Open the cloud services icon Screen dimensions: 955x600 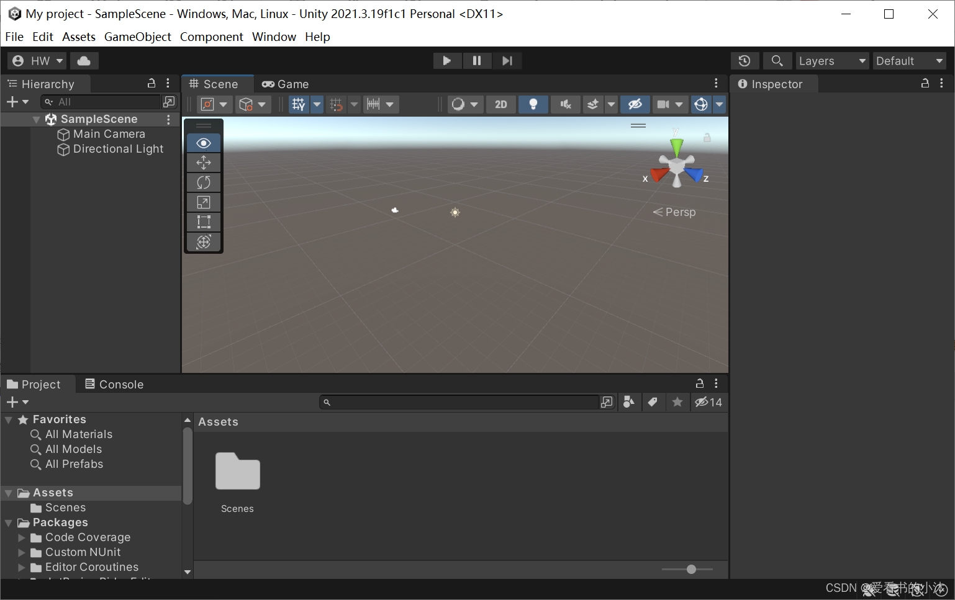pyautogui.click(x=84, y=61)
